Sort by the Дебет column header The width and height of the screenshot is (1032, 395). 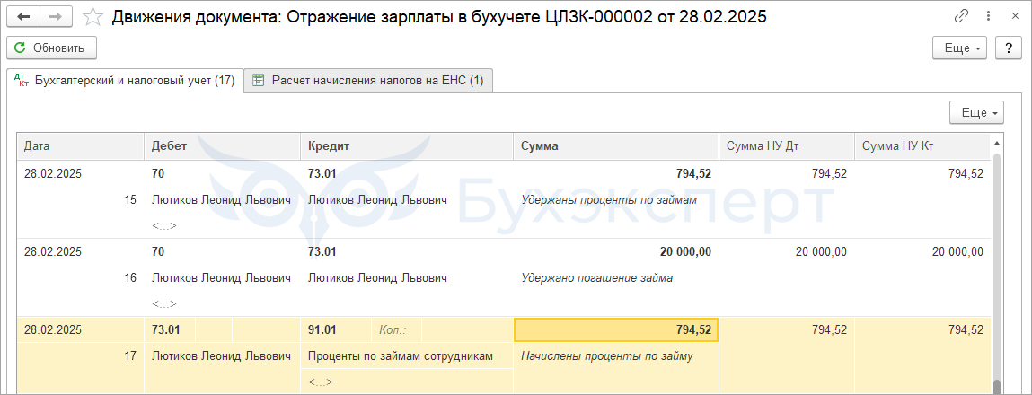[223, 147]
